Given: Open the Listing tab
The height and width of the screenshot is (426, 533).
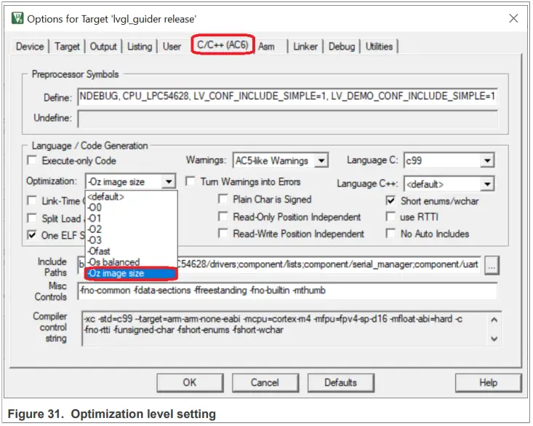Looking at the screenshot, I should tap(140, 47).
